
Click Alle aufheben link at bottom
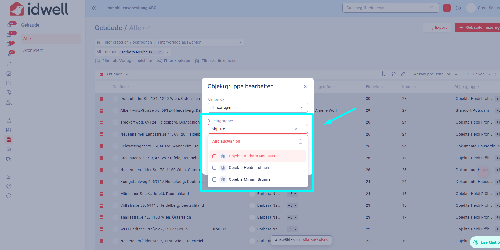point(315,240)
